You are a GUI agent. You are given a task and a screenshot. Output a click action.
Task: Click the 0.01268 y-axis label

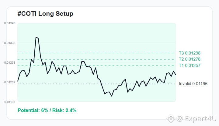[x=10, y=63]
